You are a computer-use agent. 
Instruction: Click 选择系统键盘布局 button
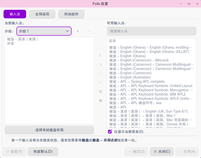[49, 130]
